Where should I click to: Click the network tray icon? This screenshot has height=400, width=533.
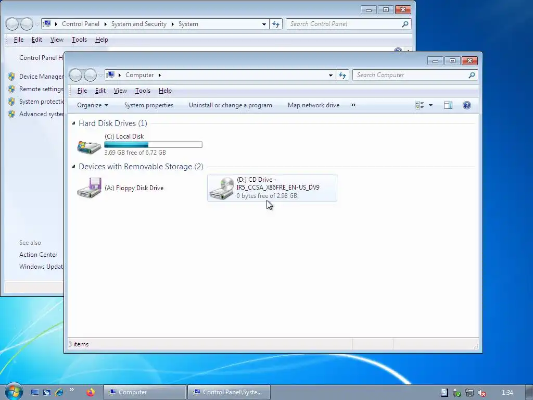[x=469, y=393]
